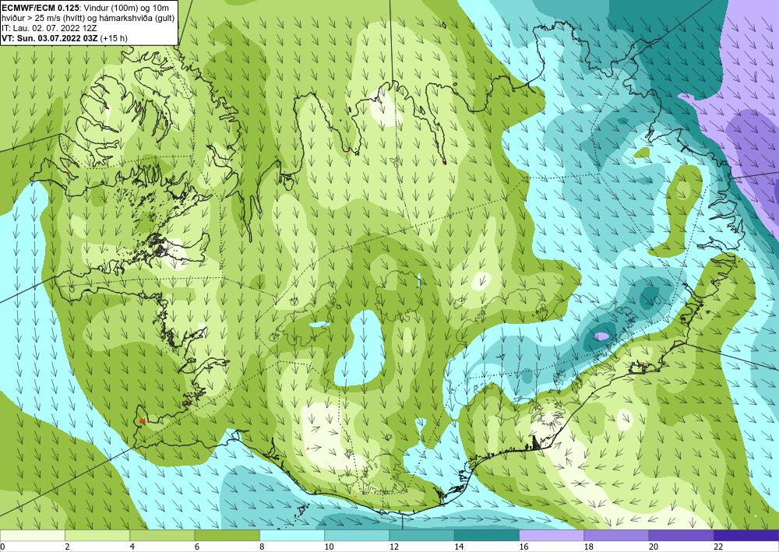Click the 'VT: Sun. 03.07.2022 03Z' valid time
Image resolution: width=779 pixels, height=552 pixels.
pyautogui.click(x=50, y=38)
